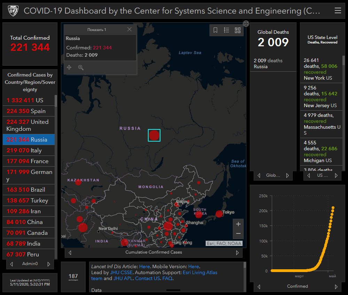Click the Contact US link
348x295 pixels.
148,278
